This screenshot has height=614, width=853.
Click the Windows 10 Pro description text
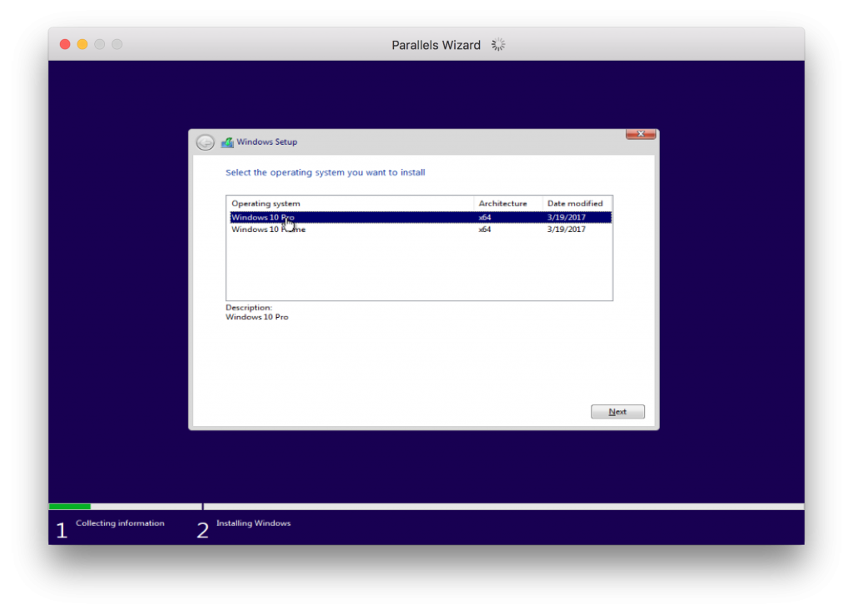click(x=256, y=317)
